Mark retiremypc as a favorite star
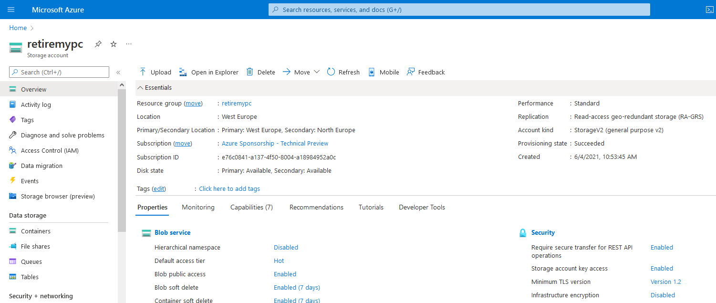 coord(113,43)
